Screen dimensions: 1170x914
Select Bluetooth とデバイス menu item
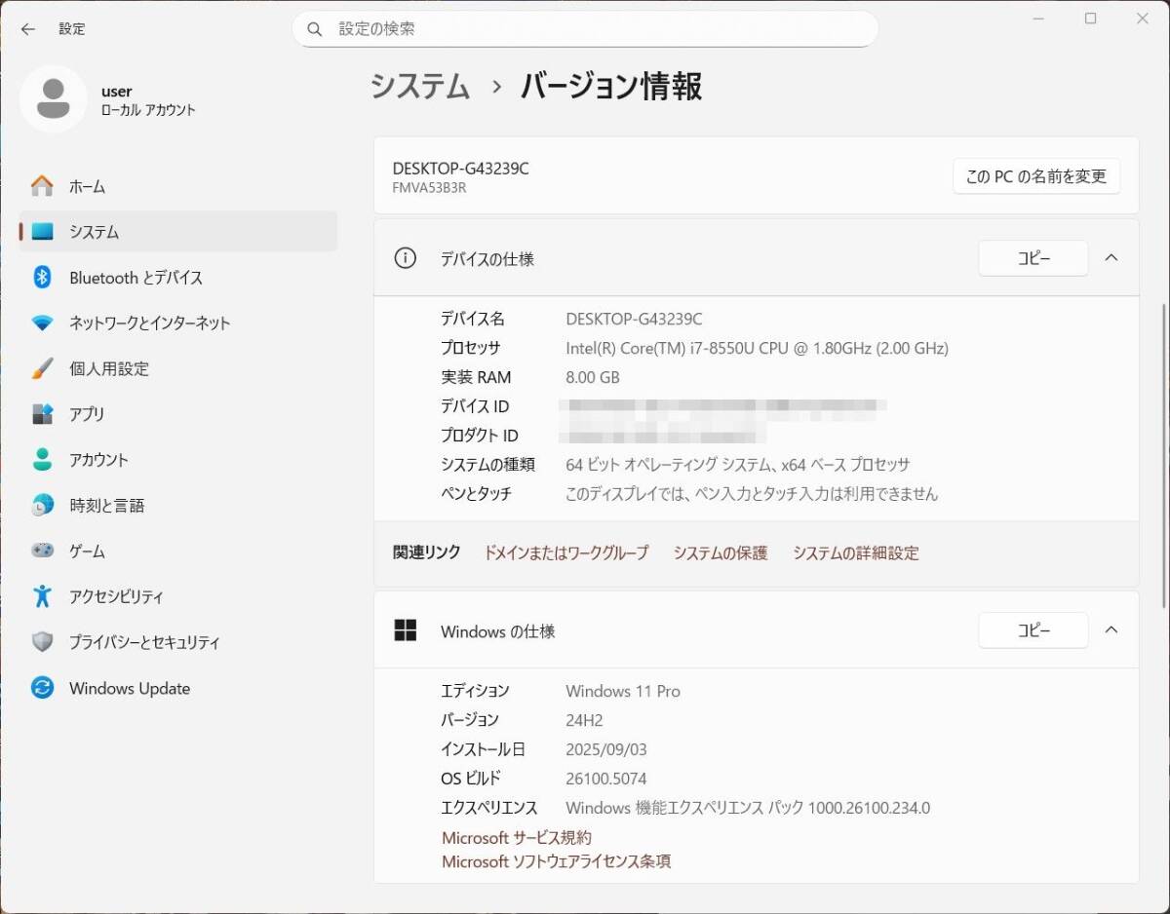pos(178,278)
